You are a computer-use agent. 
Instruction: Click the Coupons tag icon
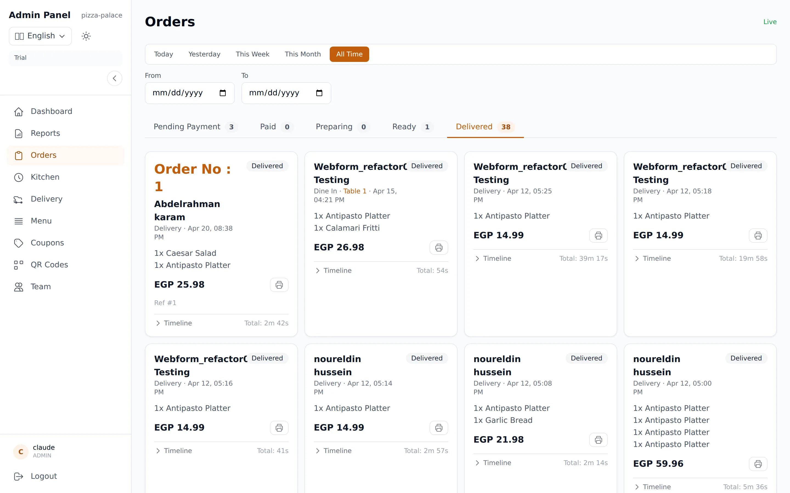coord(19,243)
